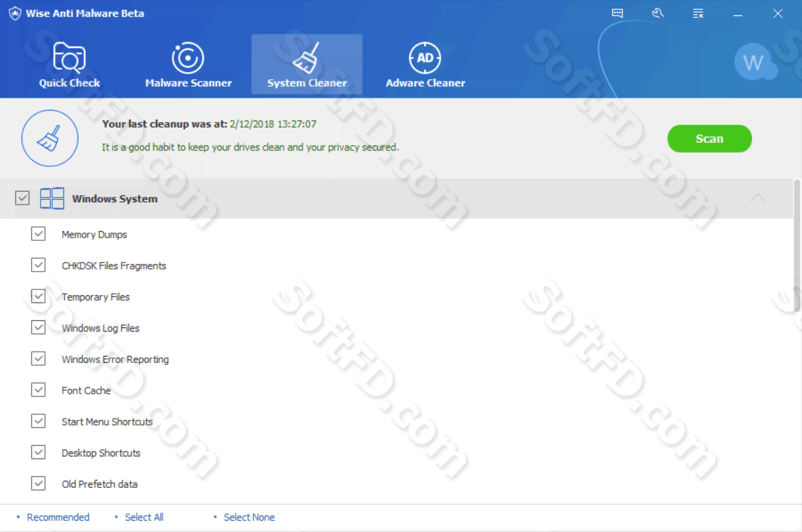The height and width of the screenshot is (532, 802).
Task: Open the Malware Scanner tab
Action: pyautogui.click(x=188, y=64)
